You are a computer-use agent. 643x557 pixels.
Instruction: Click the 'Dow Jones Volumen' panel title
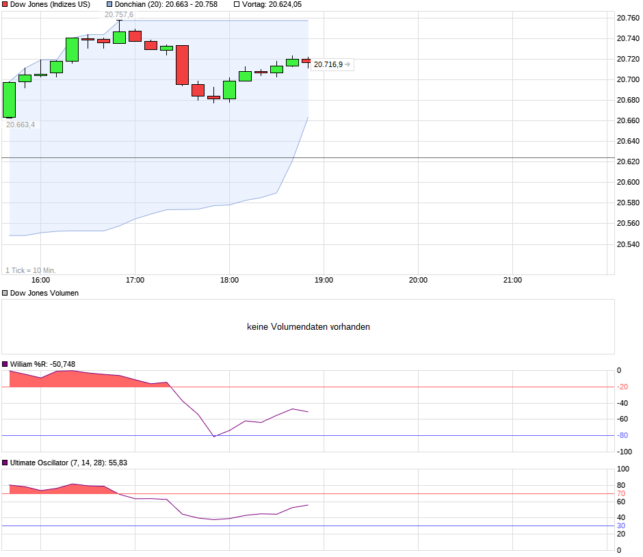[44, 294]
